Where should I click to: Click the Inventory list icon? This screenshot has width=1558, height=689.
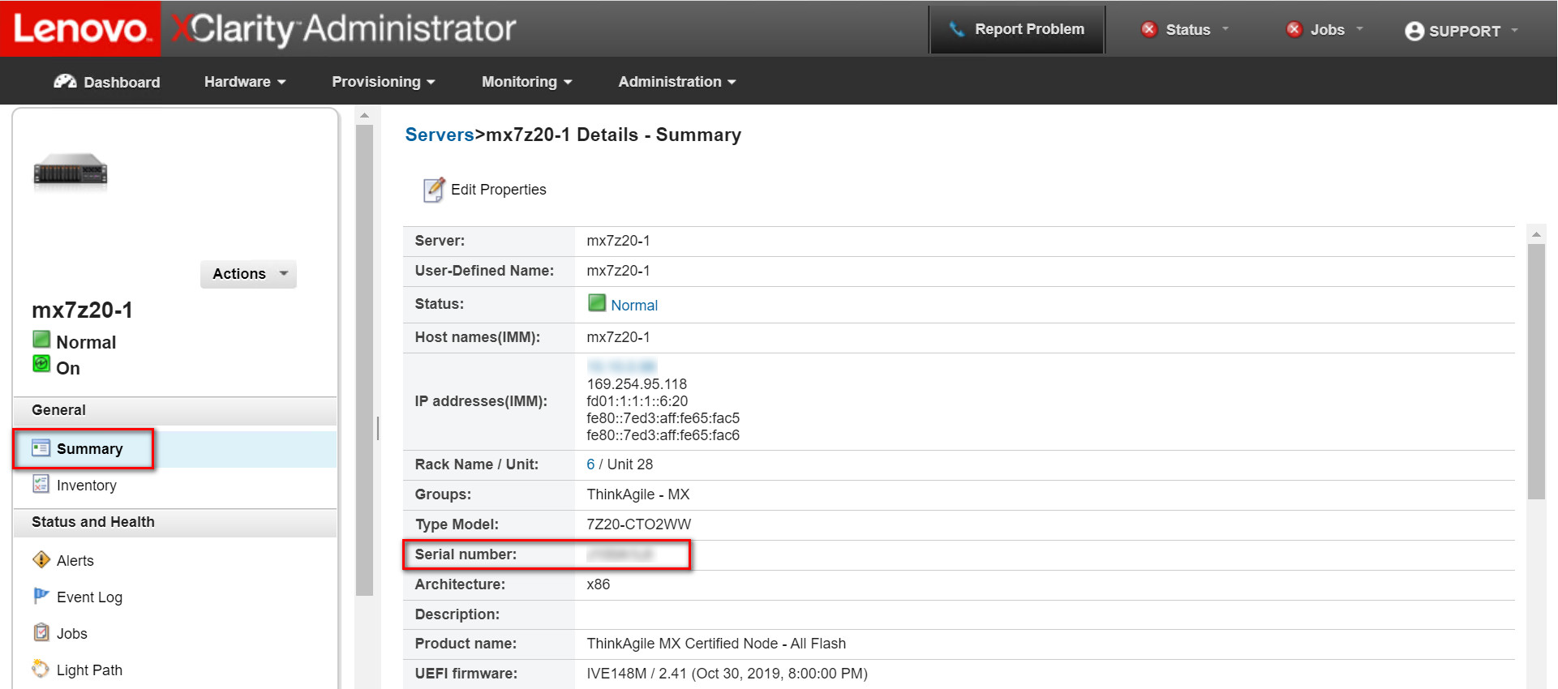pyautogui.click(x=41, y=484)
